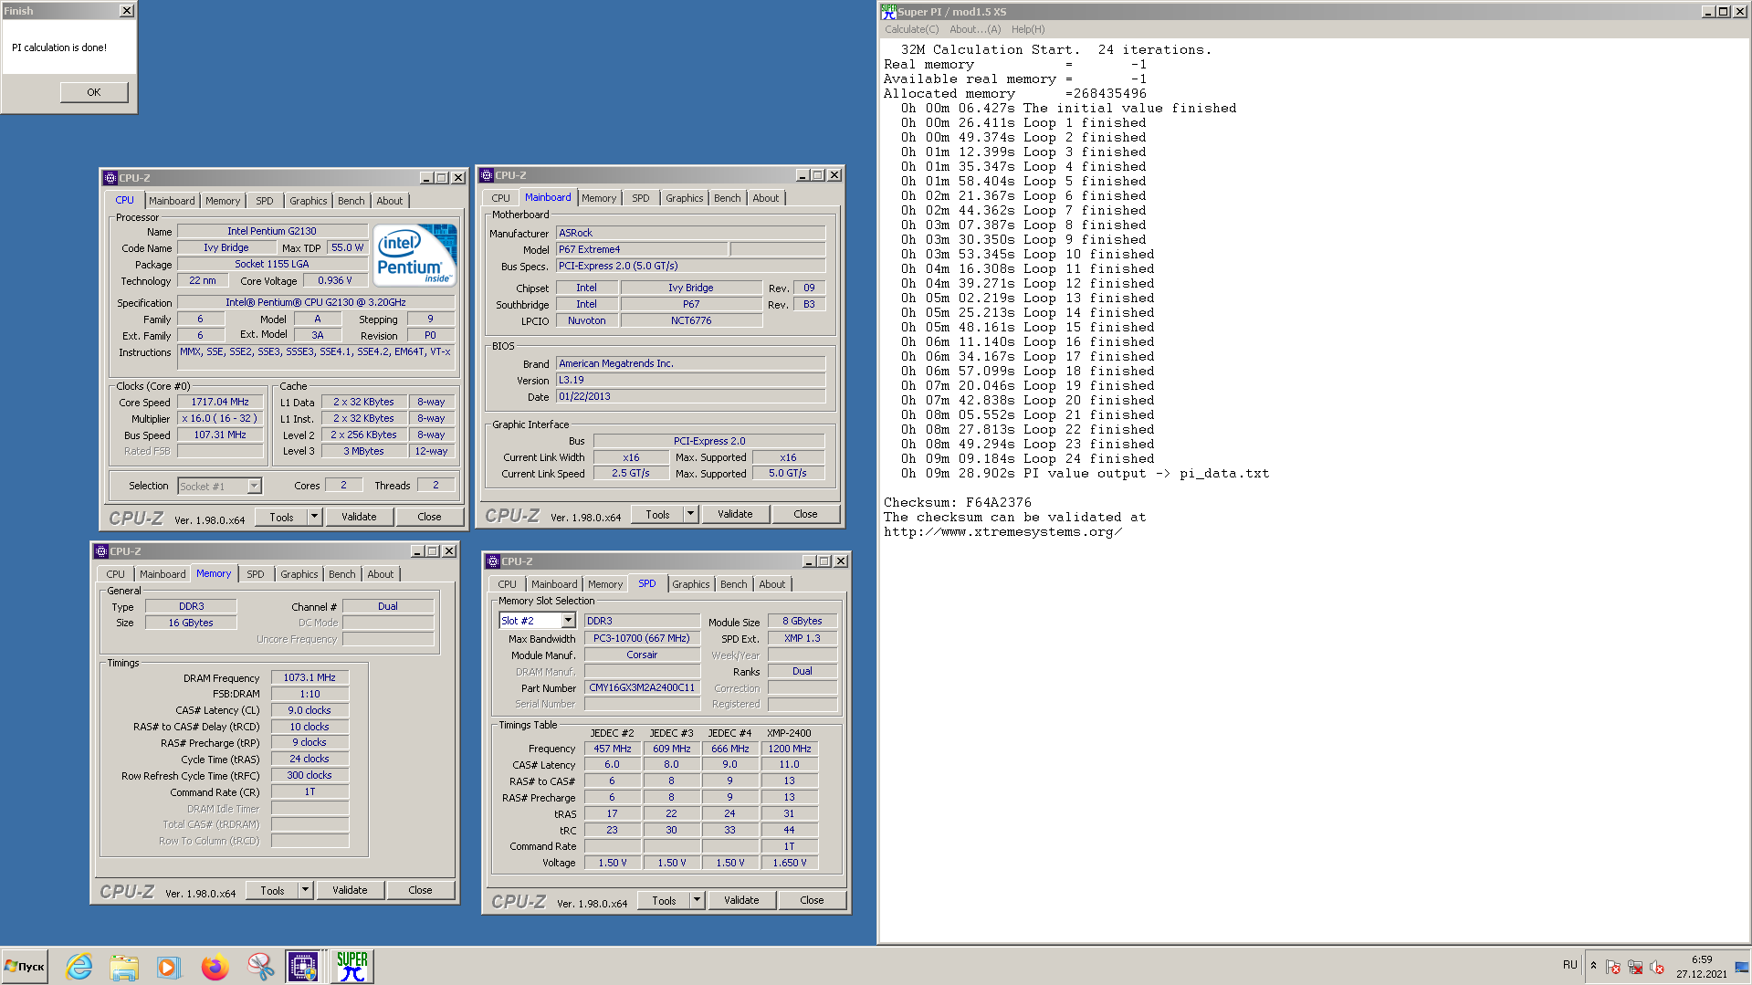Select the SPD tab in Memory CPU-Z window
Screen dimensions: 1752x985
(x=256, y=574)
